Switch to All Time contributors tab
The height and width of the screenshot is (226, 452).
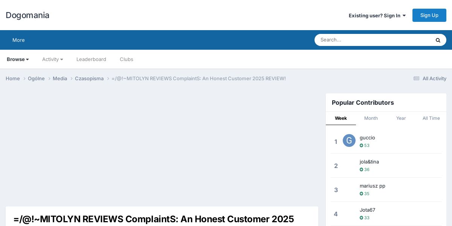click(x=431, y=118)
